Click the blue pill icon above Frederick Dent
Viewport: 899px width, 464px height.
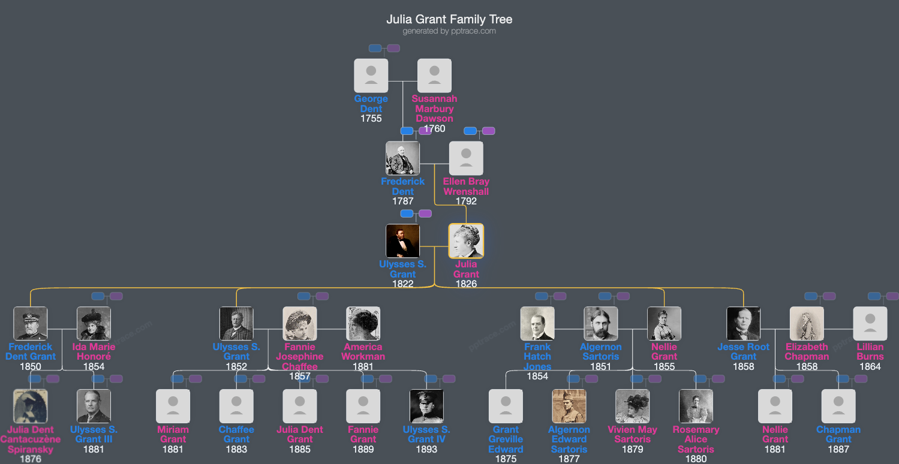(x=407, y=131)
